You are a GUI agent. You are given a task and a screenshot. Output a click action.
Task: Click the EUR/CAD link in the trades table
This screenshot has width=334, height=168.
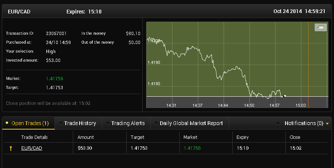tap(32, 148)
